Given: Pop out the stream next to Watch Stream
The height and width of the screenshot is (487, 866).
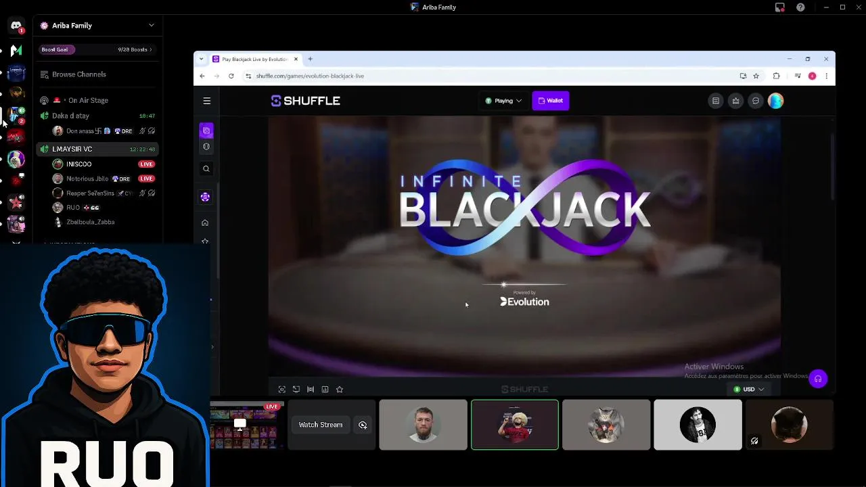Looking at the screenshot, I should (x=363, y=425).
